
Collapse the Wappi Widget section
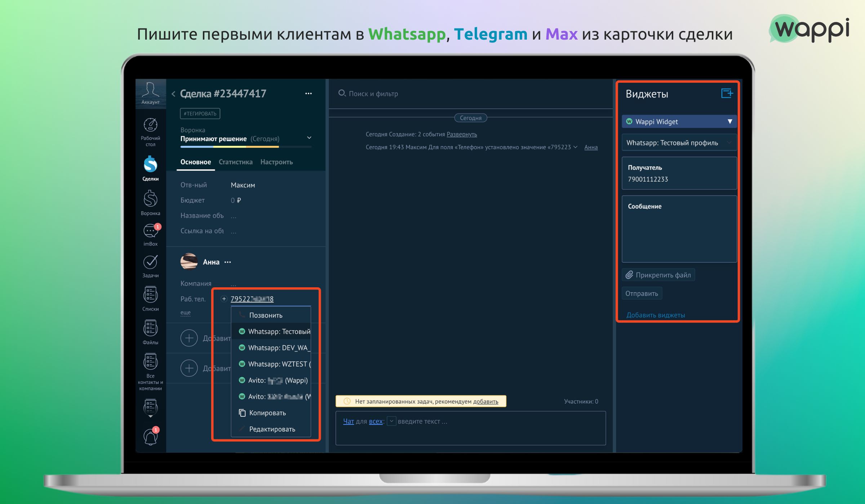[x=730, y=122]
